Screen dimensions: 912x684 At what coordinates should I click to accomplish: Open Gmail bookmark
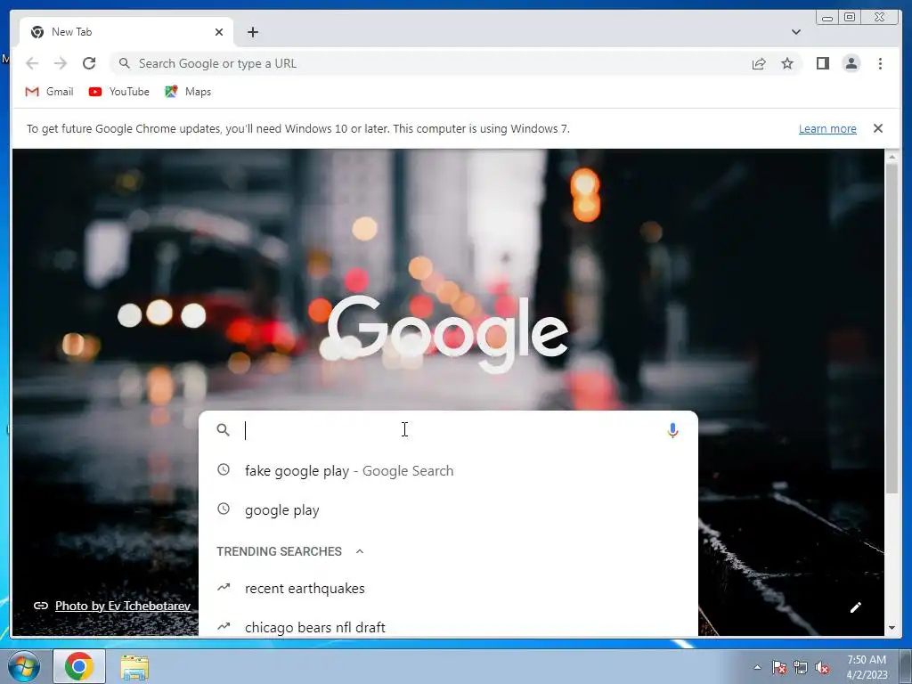(x=50, y=92)
